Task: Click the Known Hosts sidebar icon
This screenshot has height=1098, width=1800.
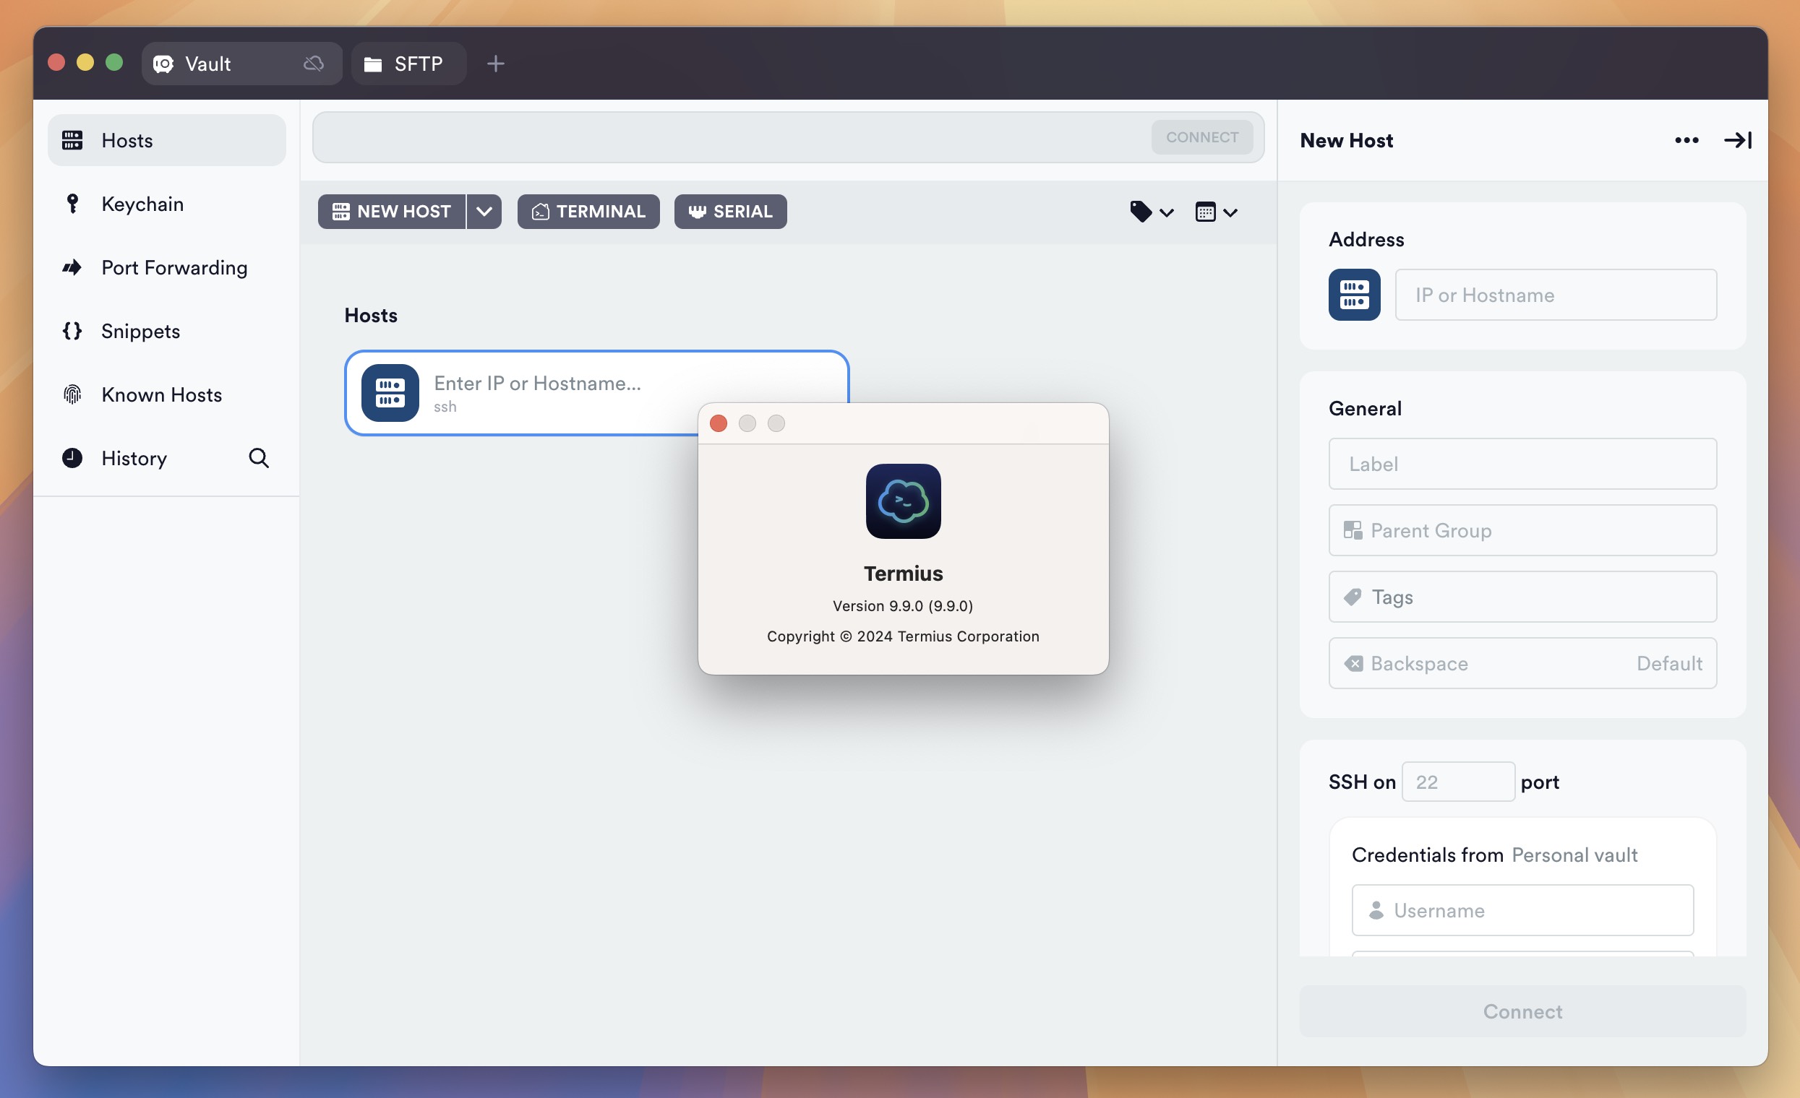Action: (73, 394)
